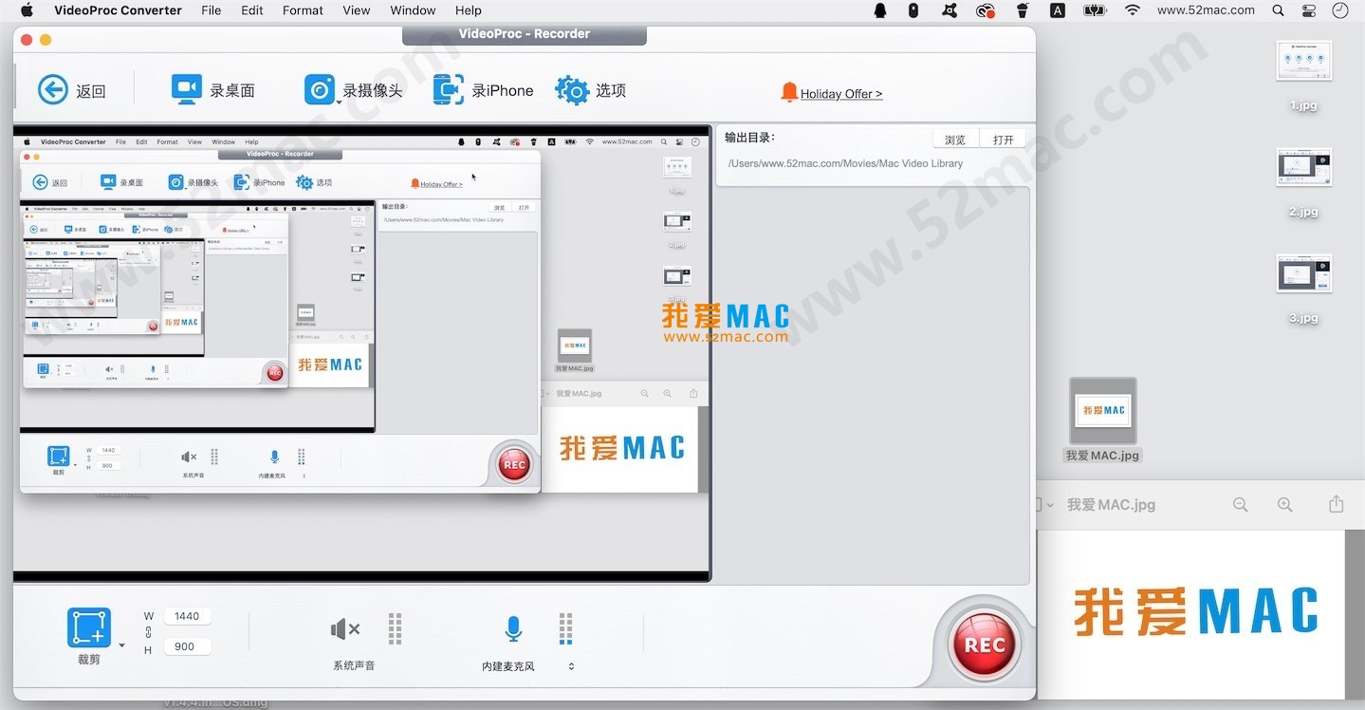Viewport: 1365px width, 710px height.
Task: Open the VideoProc Converter app menu
Action: tap(118, 10)
